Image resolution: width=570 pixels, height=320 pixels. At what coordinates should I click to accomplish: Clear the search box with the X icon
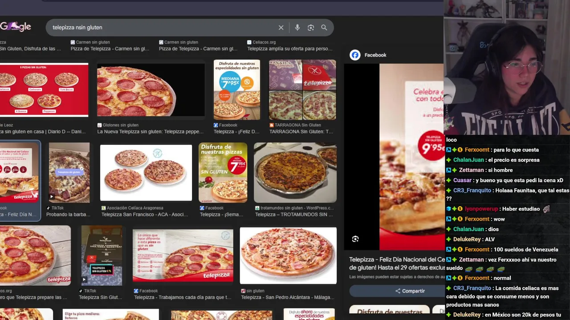click(281, 28)
